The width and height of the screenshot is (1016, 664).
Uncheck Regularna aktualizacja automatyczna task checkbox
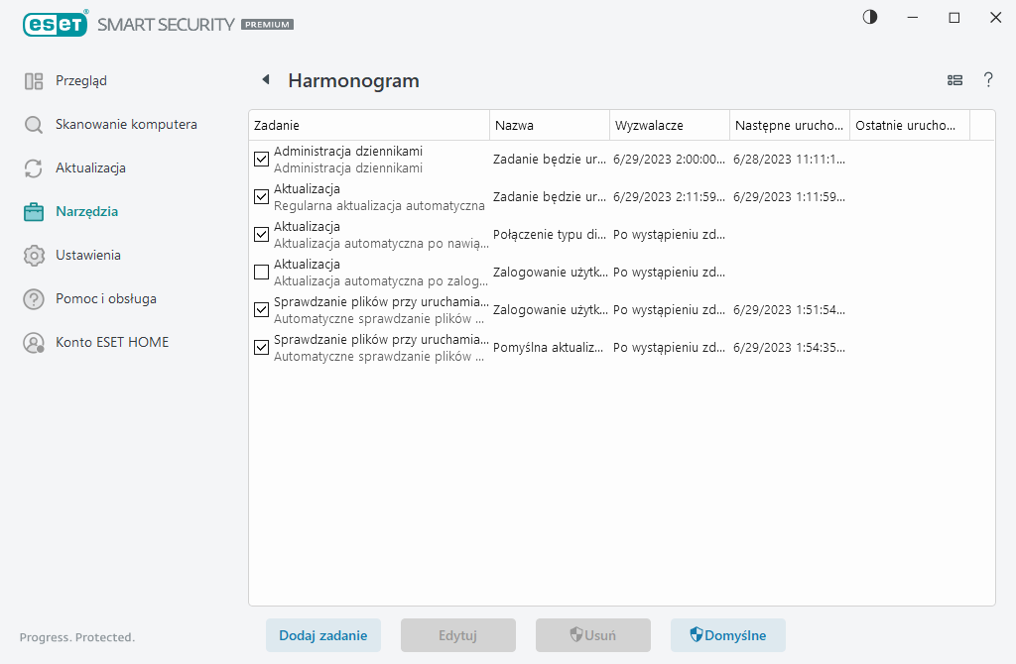tap(262, 197)
